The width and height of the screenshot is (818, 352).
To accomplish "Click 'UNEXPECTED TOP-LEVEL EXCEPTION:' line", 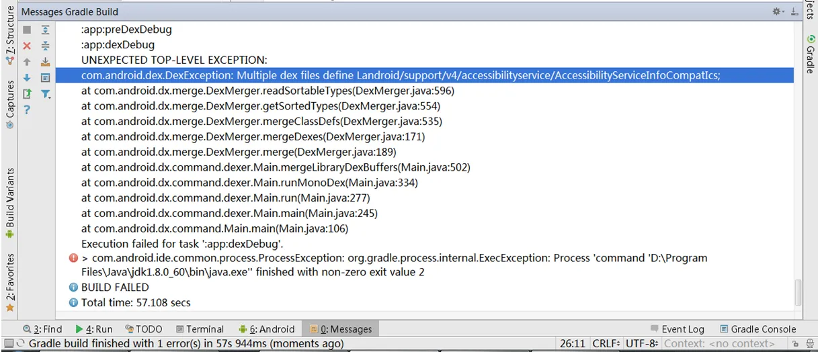I will coord(174,60).
